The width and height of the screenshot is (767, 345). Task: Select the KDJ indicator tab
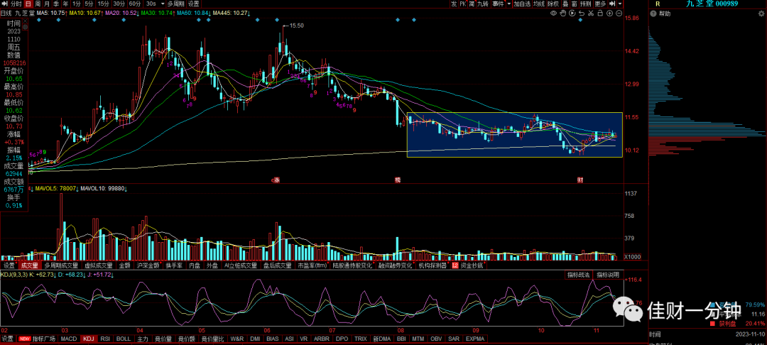89,338
